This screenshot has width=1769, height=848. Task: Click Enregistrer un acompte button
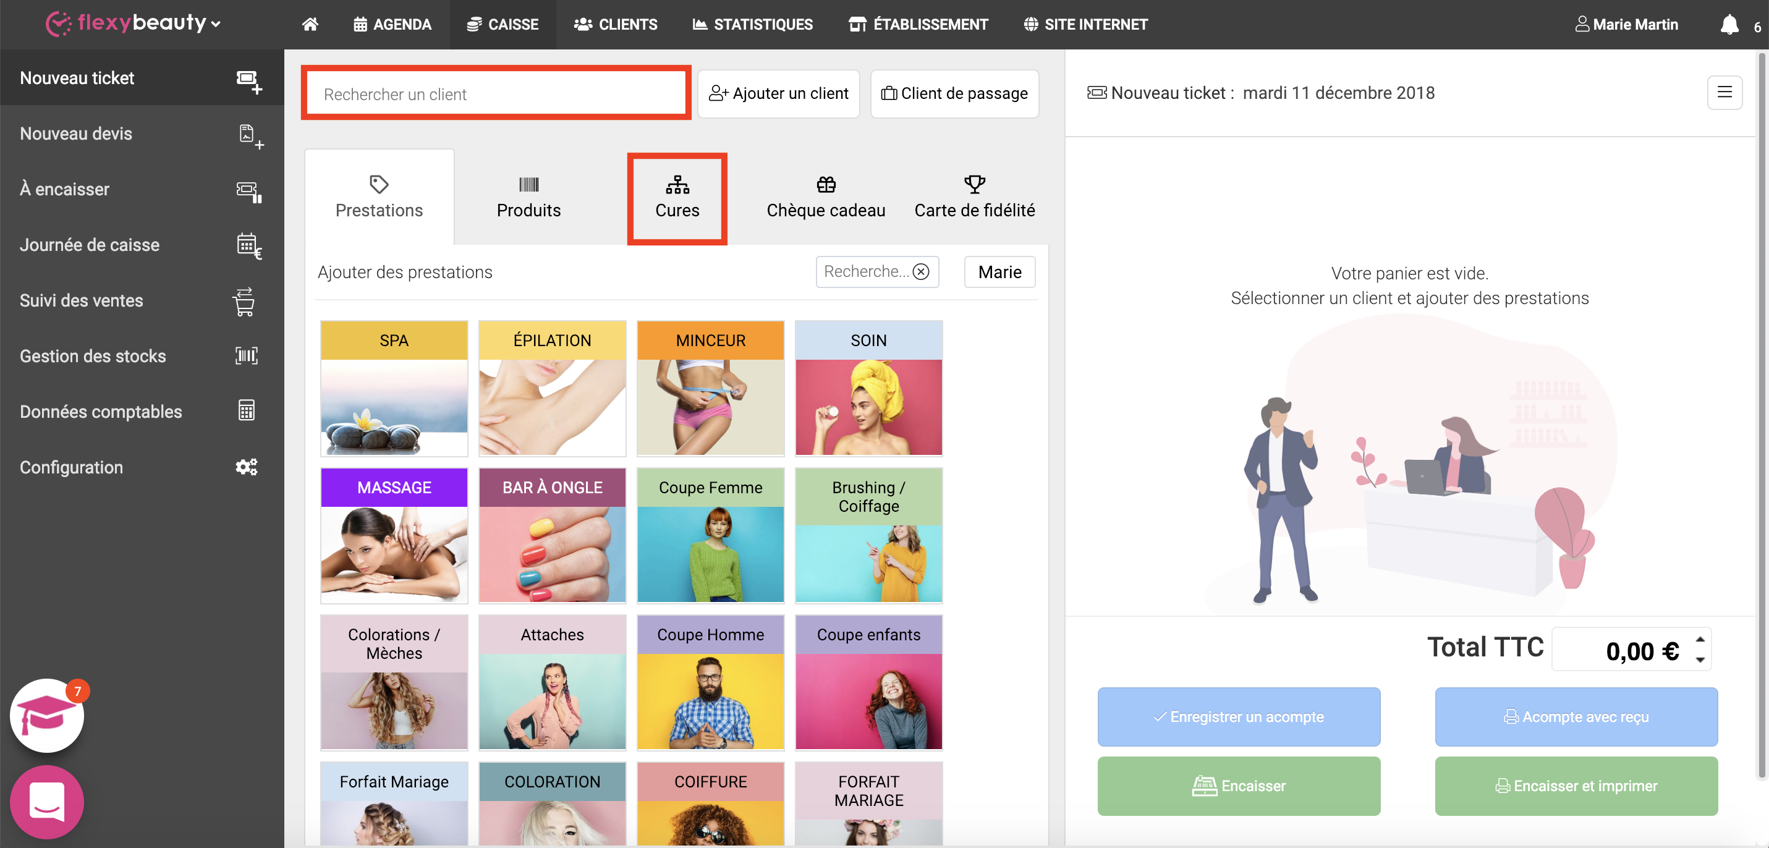[x=1238, y=716]
